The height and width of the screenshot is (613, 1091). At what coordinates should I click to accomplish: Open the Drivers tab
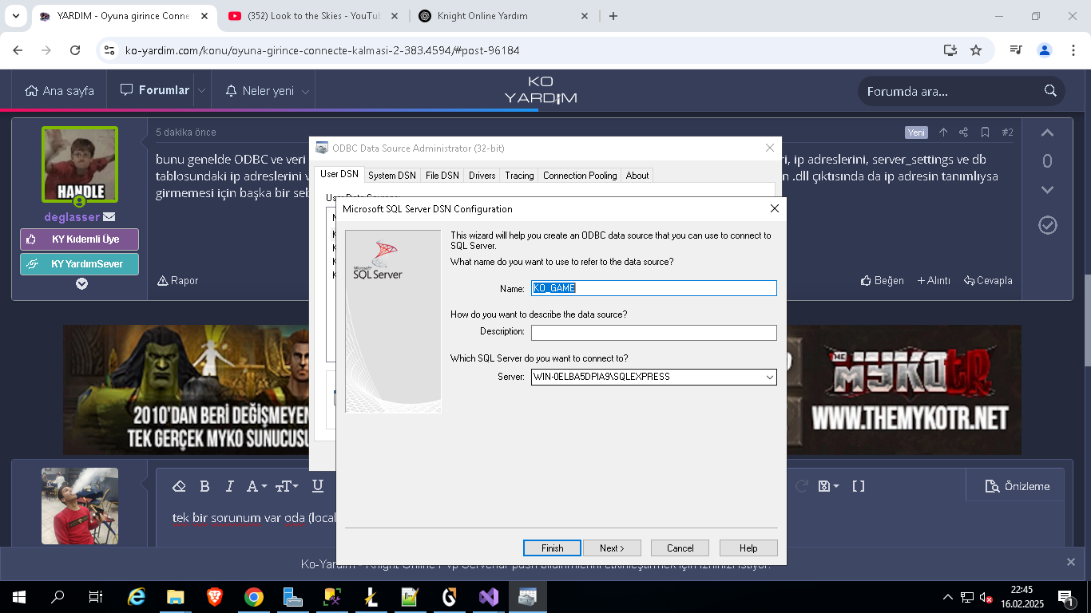click(482, 176)
